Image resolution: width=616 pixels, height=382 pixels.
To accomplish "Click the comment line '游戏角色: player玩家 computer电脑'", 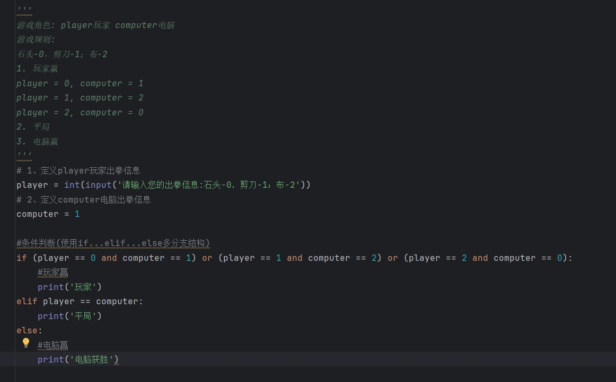I will tap(95, 25).
